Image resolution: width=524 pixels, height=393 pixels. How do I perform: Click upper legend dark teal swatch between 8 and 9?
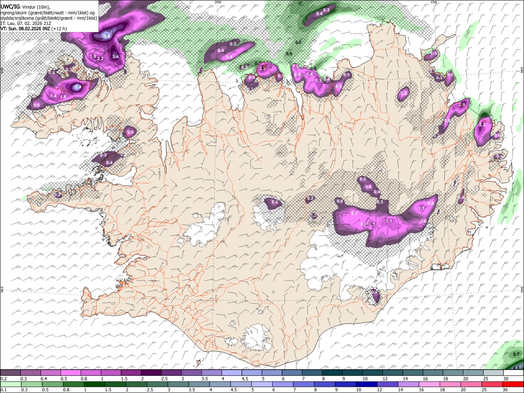332,373
